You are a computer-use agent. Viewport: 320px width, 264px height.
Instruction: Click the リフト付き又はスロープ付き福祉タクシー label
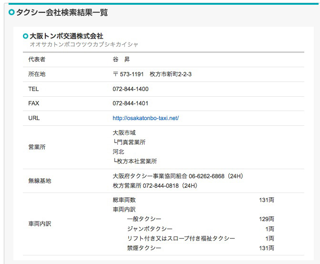pyautogui.click(x=181, y=238)
